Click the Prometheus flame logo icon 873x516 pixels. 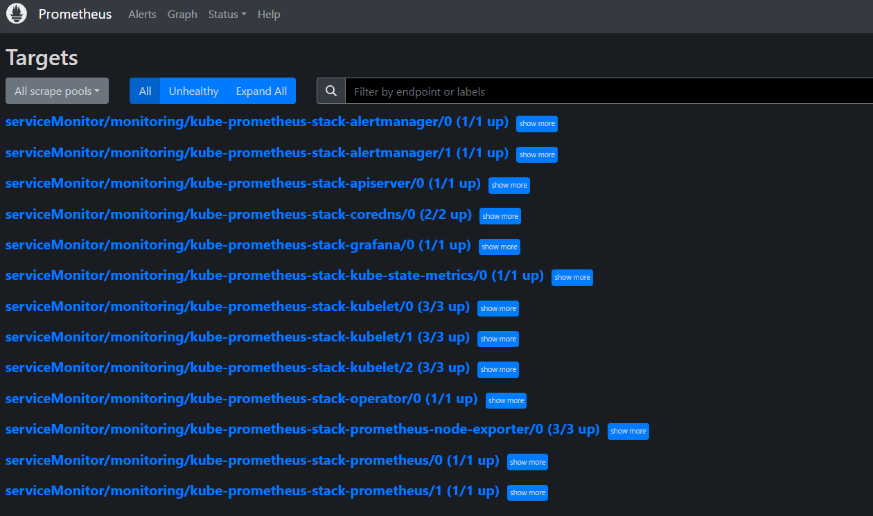(16, 14)
